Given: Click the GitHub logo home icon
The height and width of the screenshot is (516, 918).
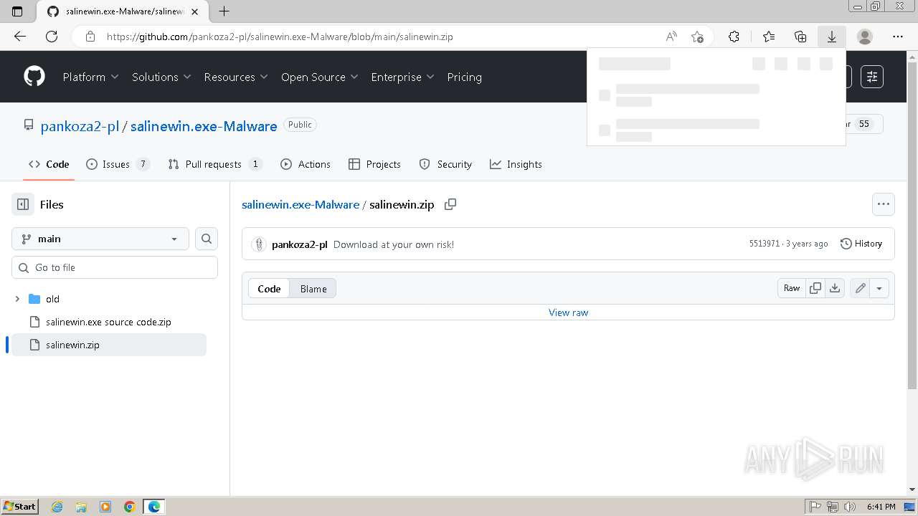Looking at the screenshot, I should pos(34,77).
